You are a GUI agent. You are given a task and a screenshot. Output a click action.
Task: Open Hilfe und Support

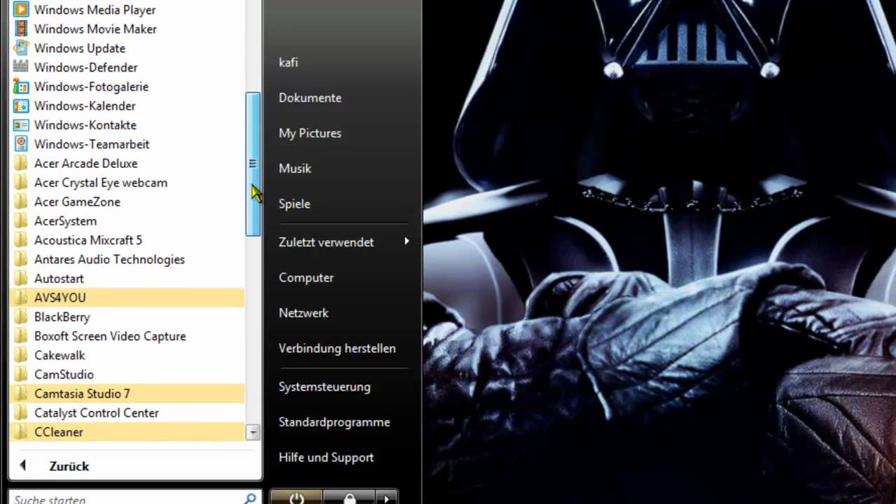(x=326, y=458)
